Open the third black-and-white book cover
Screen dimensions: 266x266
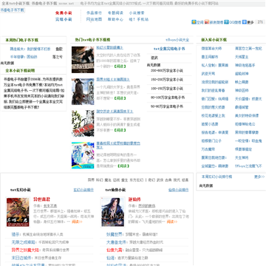(x=83, y=123)
